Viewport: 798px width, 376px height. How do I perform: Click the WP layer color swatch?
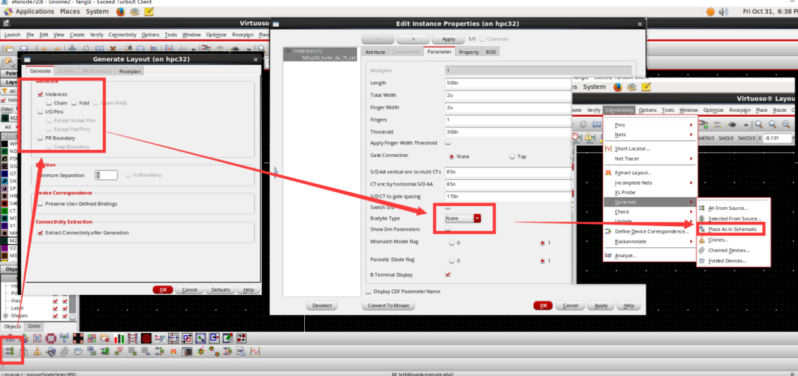click(x=6, y=144)
